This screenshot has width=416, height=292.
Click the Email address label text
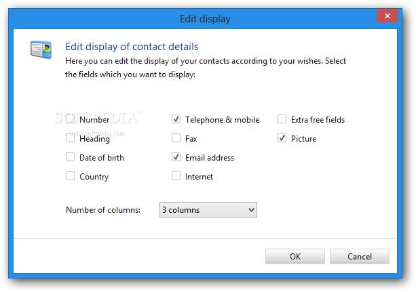click(210, 158)
